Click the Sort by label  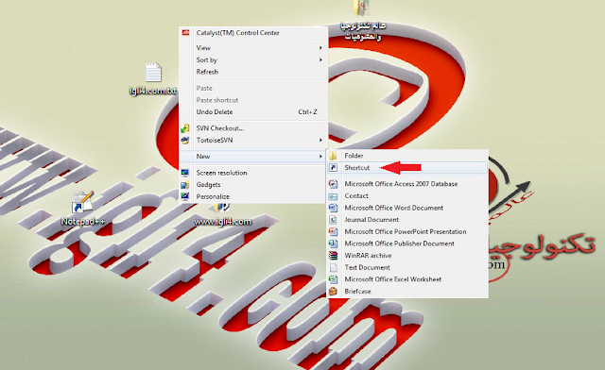207,59
